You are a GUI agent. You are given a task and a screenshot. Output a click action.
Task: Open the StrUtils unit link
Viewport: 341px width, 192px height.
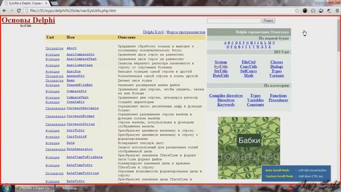click(x=221, y=71)
